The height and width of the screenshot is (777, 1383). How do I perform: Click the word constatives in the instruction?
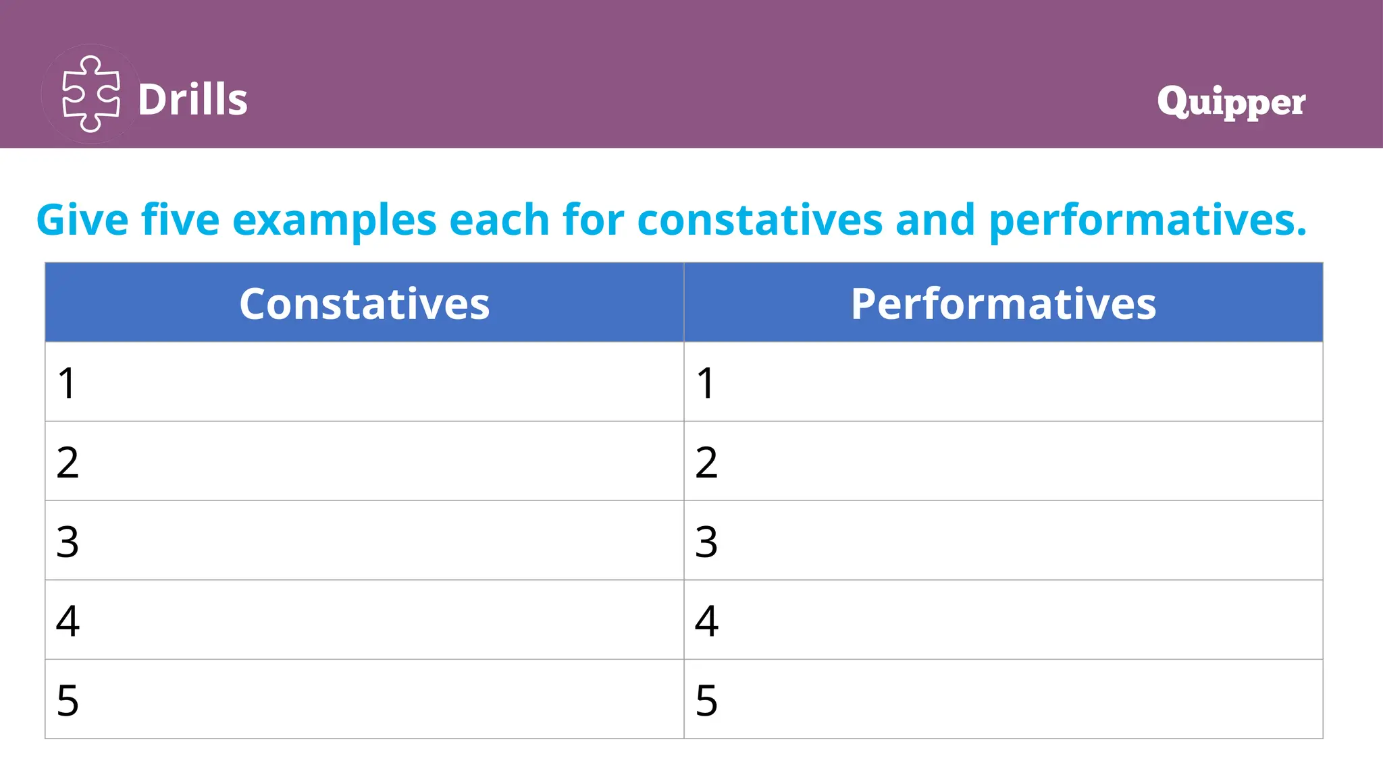click(x=759, y=220)
